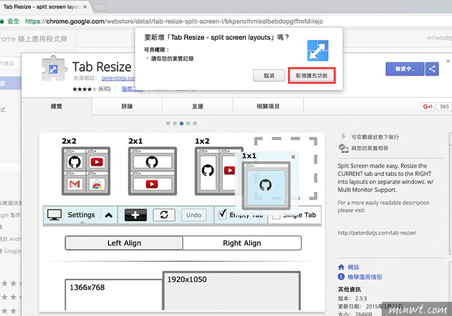Click the monitor icon beside Settings
452x316 pixels.
(x=54, y=215)
